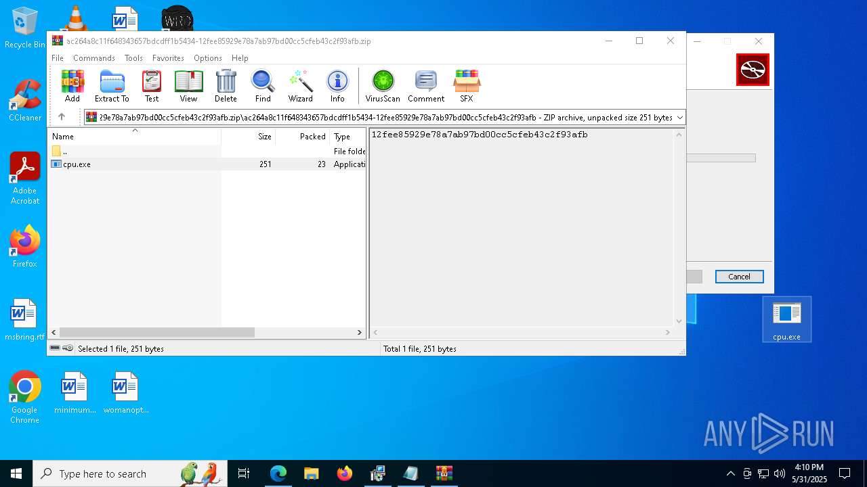Sort by the Type column header

pos(347,137)
